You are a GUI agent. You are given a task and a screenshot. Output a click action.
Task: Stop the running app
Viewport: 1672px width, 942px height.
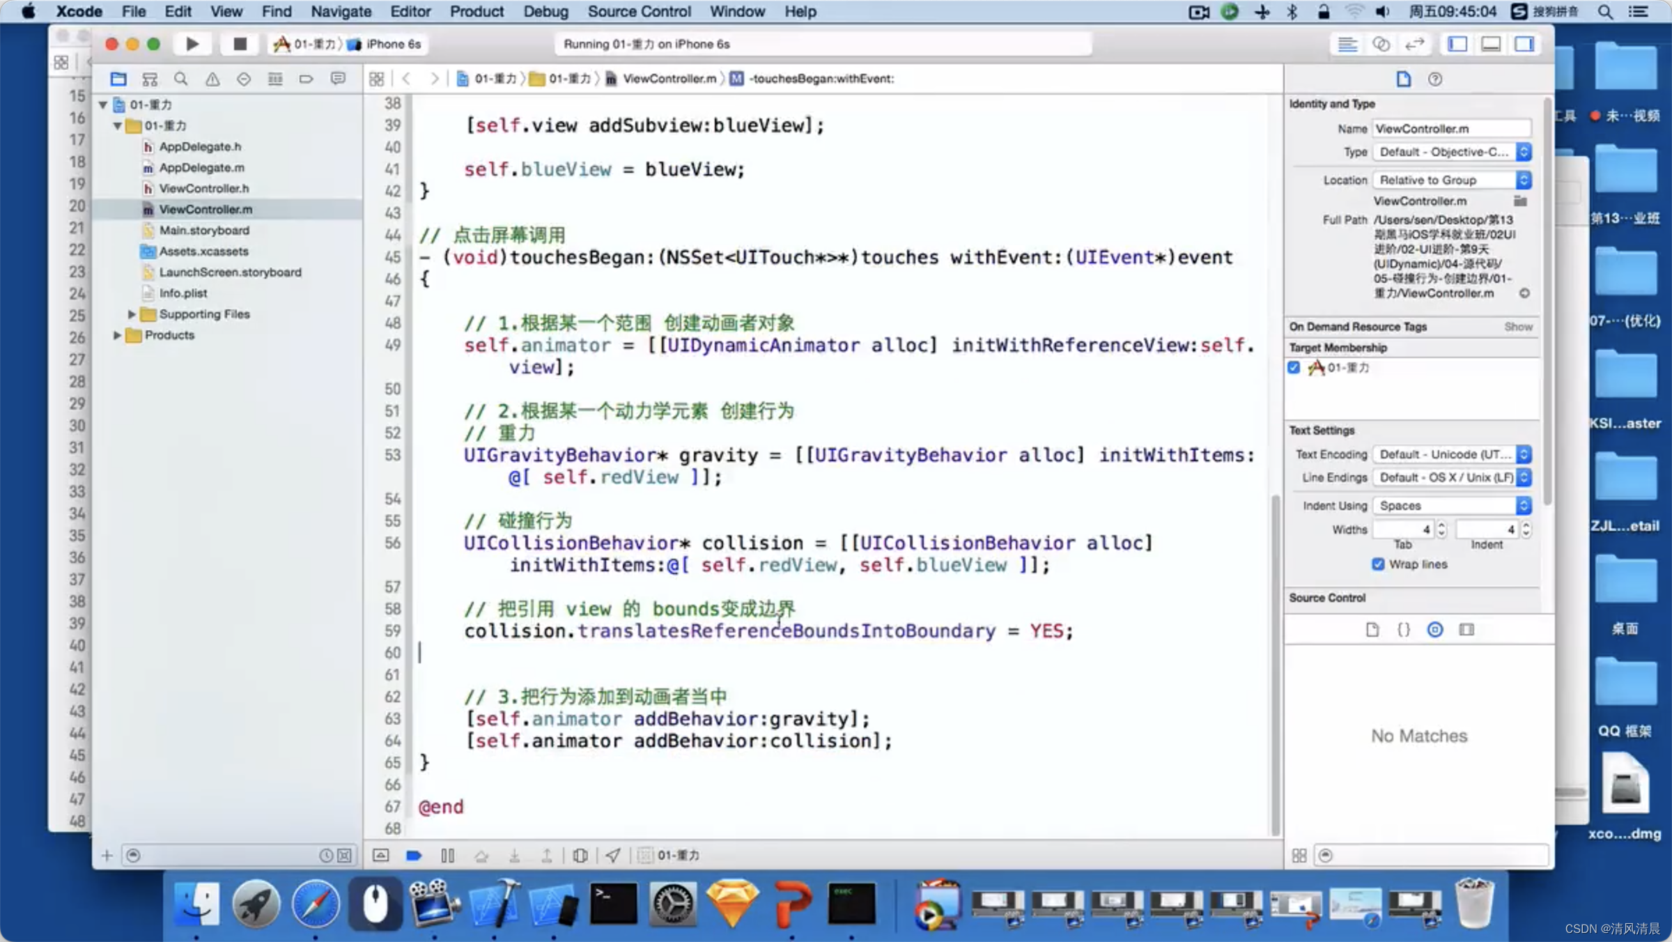point(240,44)
